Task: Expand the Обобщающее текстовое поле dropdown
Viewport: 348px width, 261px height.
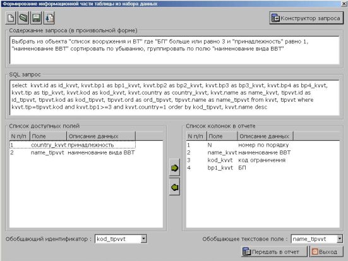Action: 340,239
